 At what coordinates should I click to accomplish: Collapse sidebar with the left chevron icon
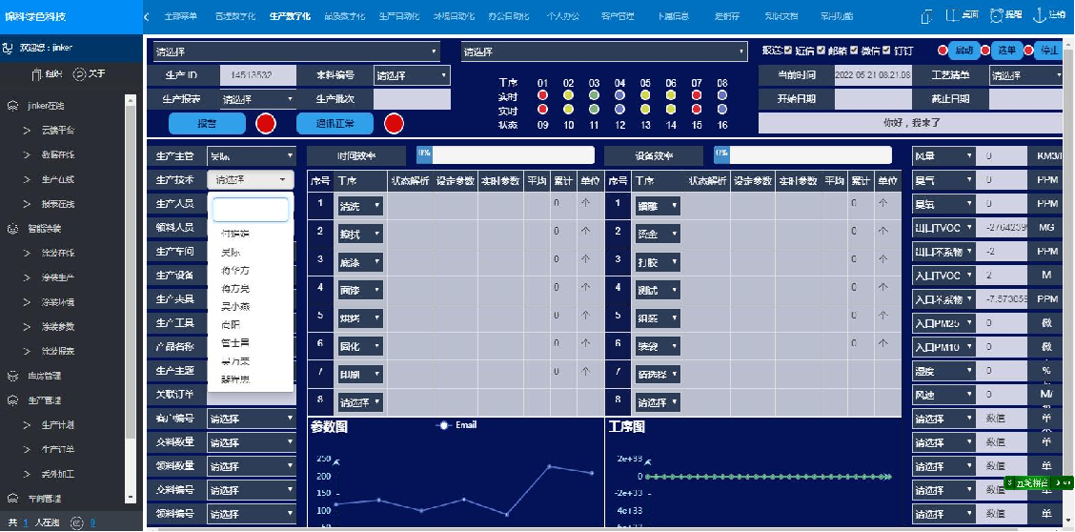click(147, 16)
